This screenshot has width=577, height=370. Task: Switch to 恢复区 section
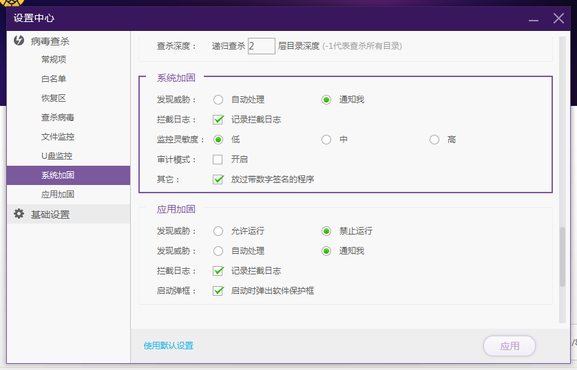(54, 98)
